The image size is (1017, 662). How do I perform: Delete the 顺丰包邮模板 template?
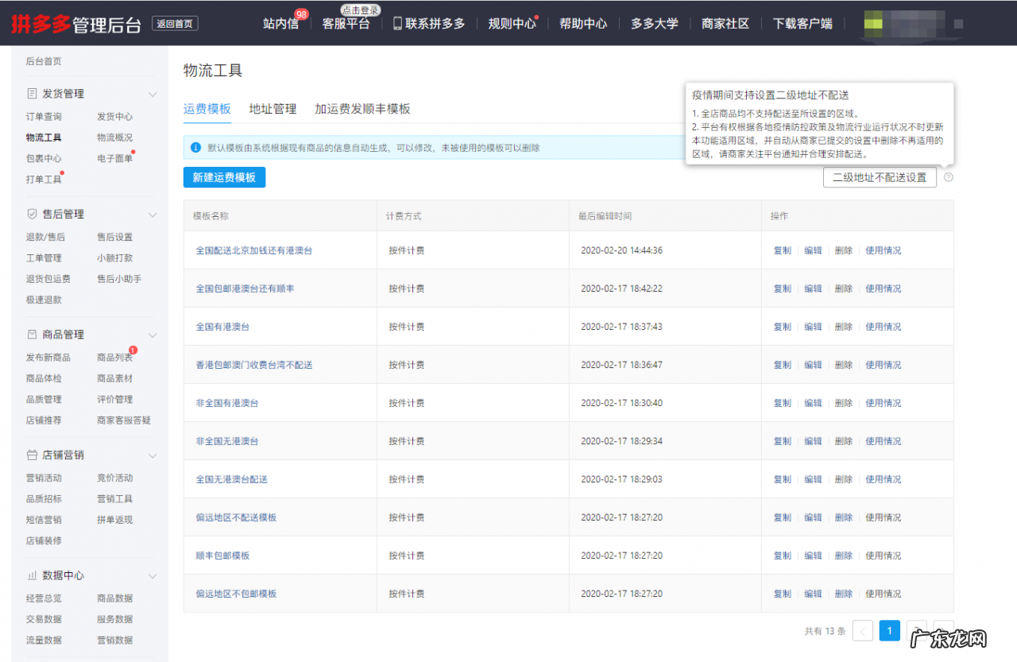coord(843,556)
